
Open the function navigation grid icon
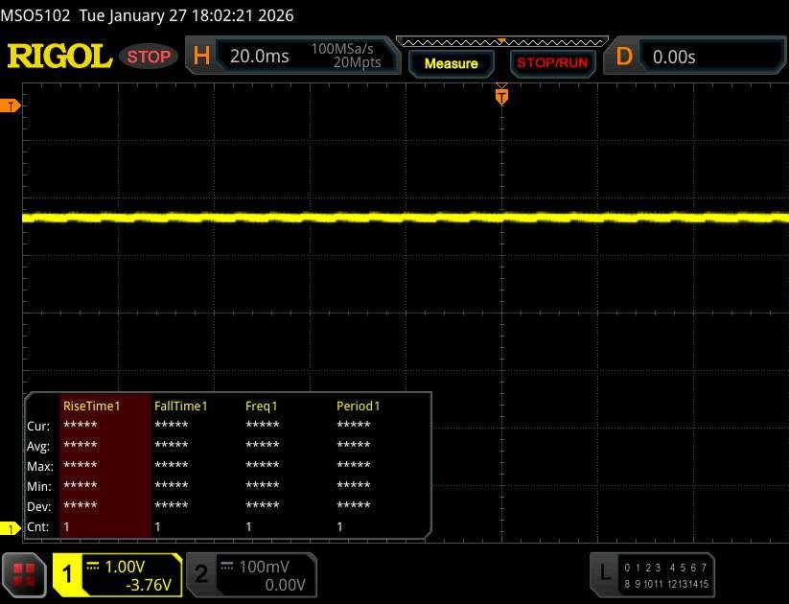pyautogui.click(x=25, y=574)
